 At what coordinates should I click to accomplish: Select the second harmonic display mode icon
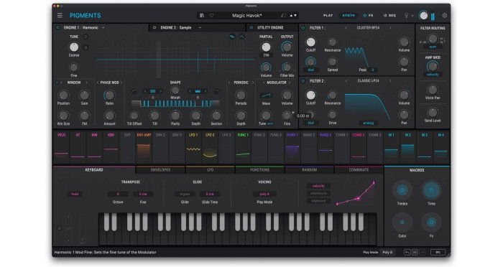[241, 37]
